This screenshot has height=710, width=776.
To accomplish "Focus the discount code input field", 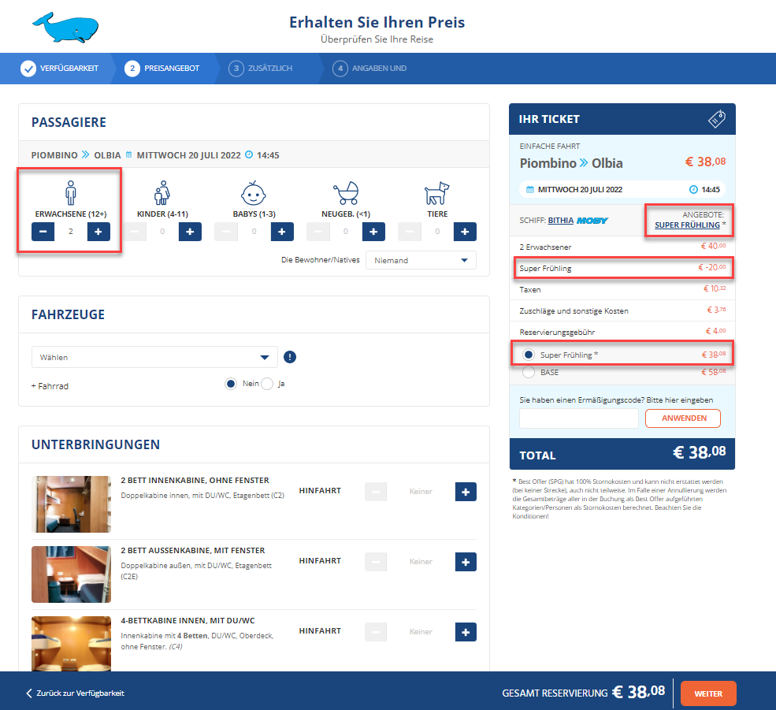I will (578, 418).
